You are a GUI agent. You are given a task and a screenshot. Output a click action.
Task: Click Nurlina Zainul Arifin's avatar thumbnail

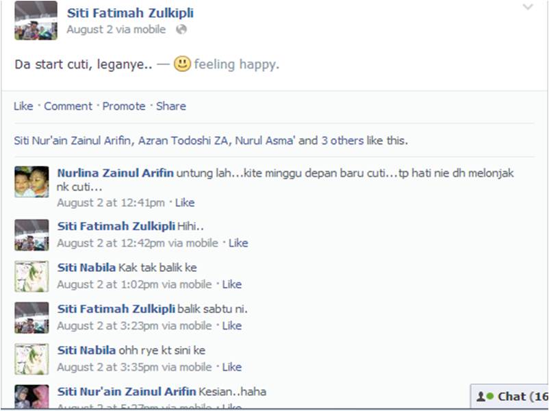pos(31,182)
